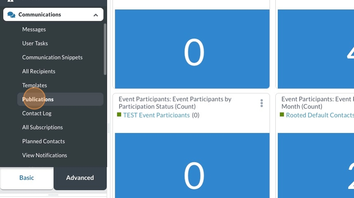354x198 pixels.
Task: Open Messages in the sidebar
Action: pos(34,30)
